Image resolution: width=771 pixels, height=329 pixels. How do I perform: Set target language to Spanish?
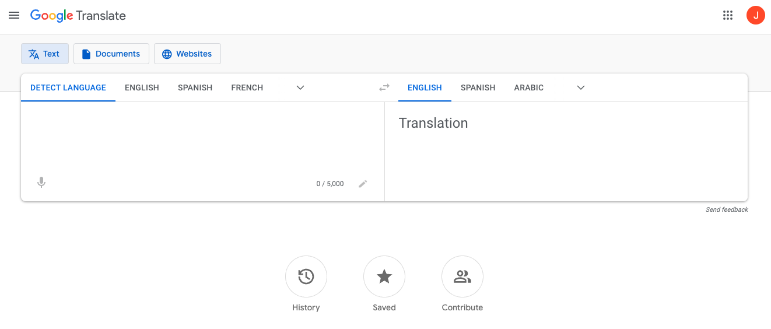pos(478,87)
